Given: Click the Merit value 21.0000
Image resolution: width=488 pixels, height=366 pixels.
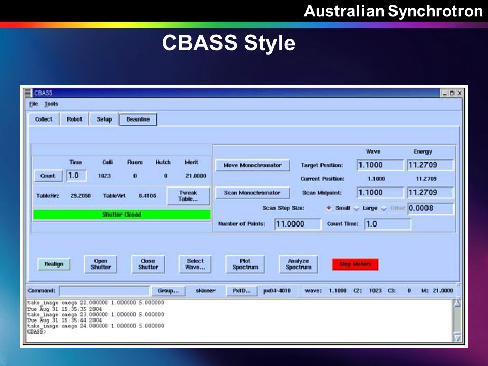Looking at the screenshot, I should tap(196, 176).
